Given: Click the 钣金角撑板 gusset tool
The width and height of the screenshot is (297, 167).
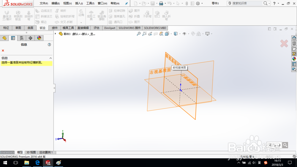Looking at the screenshot, I should point(102,15).
